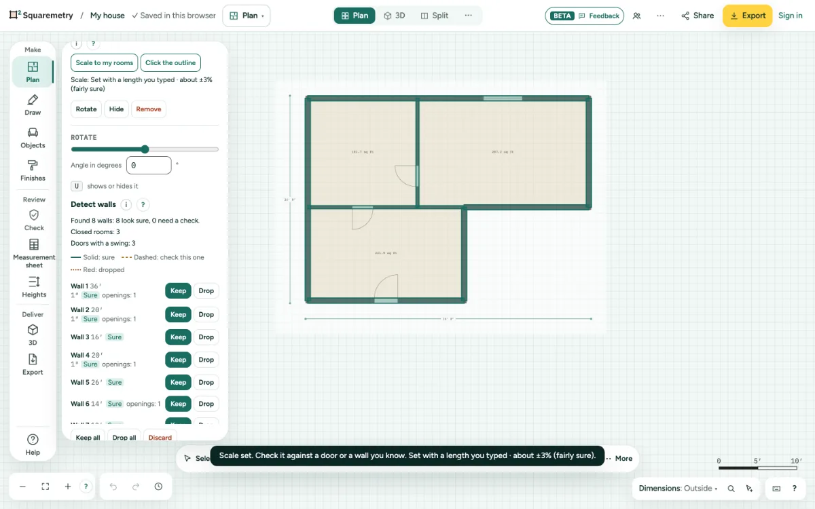This screenshot has height=509, width=815.
Task: Click the scale bar ruler
Action: [x=760, y=465]
